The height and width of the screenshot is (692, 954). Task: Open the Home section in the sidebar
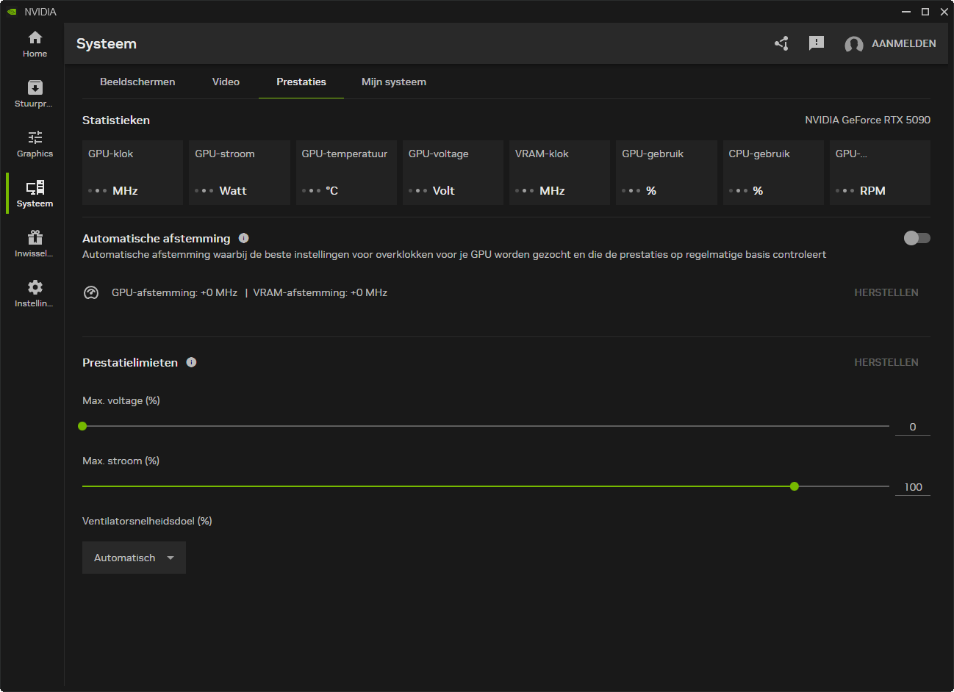35,44
